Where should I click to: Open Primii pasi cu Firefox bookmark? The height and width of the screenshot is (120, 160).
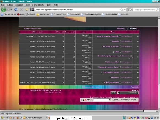coord(26,15)
